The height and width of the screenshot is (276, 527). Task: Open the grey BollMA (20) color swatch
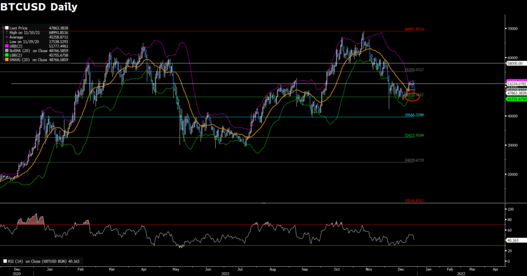[x=7, y=51]
